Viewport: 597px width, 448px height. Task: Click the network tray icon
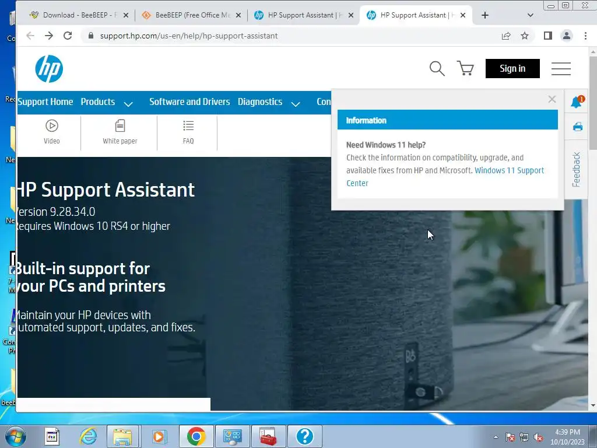click(524, 437)
